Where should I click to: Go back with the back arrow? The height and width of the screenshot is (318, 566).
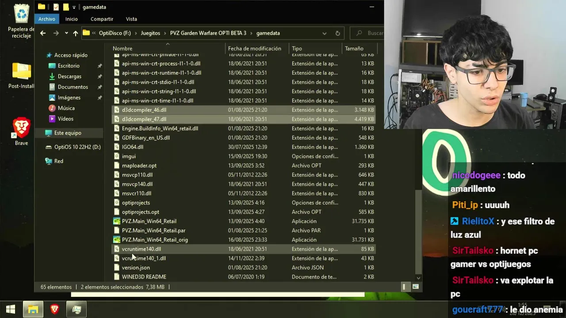pos(42,33)
